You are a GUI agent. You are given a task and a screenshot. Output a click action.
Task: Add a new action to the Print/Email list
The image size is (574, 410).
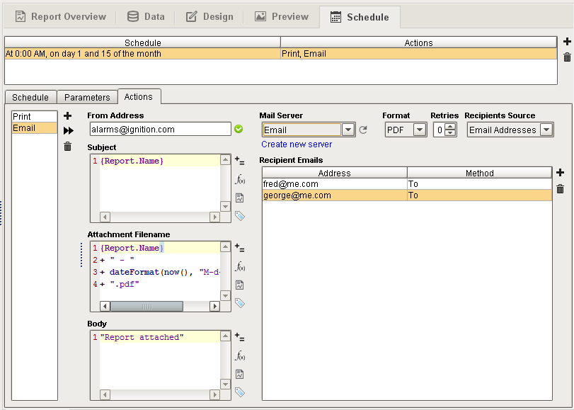68,115
